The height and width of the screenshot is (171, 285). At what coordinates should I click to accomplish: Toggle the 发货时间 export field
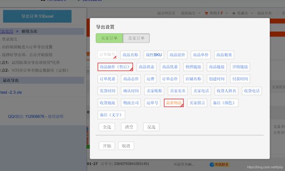[x=107, y=91]
